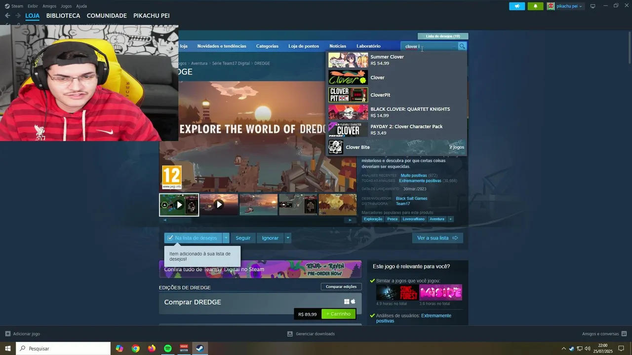
Task: Click the Adicionar jogo plus icon
Action: (7, 334)
